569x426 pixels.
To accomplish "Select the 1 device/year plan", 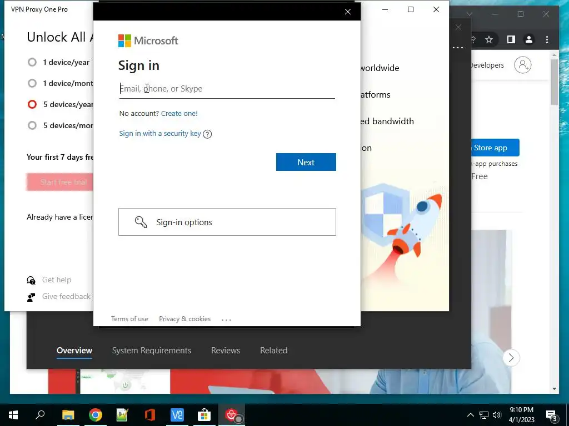I will (x=32, y=62).
